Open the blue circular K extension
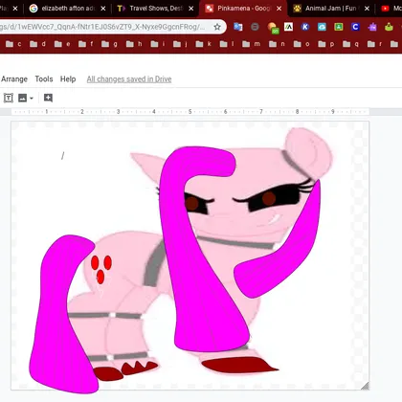This screenshot has width=402, height=402. 305,27
